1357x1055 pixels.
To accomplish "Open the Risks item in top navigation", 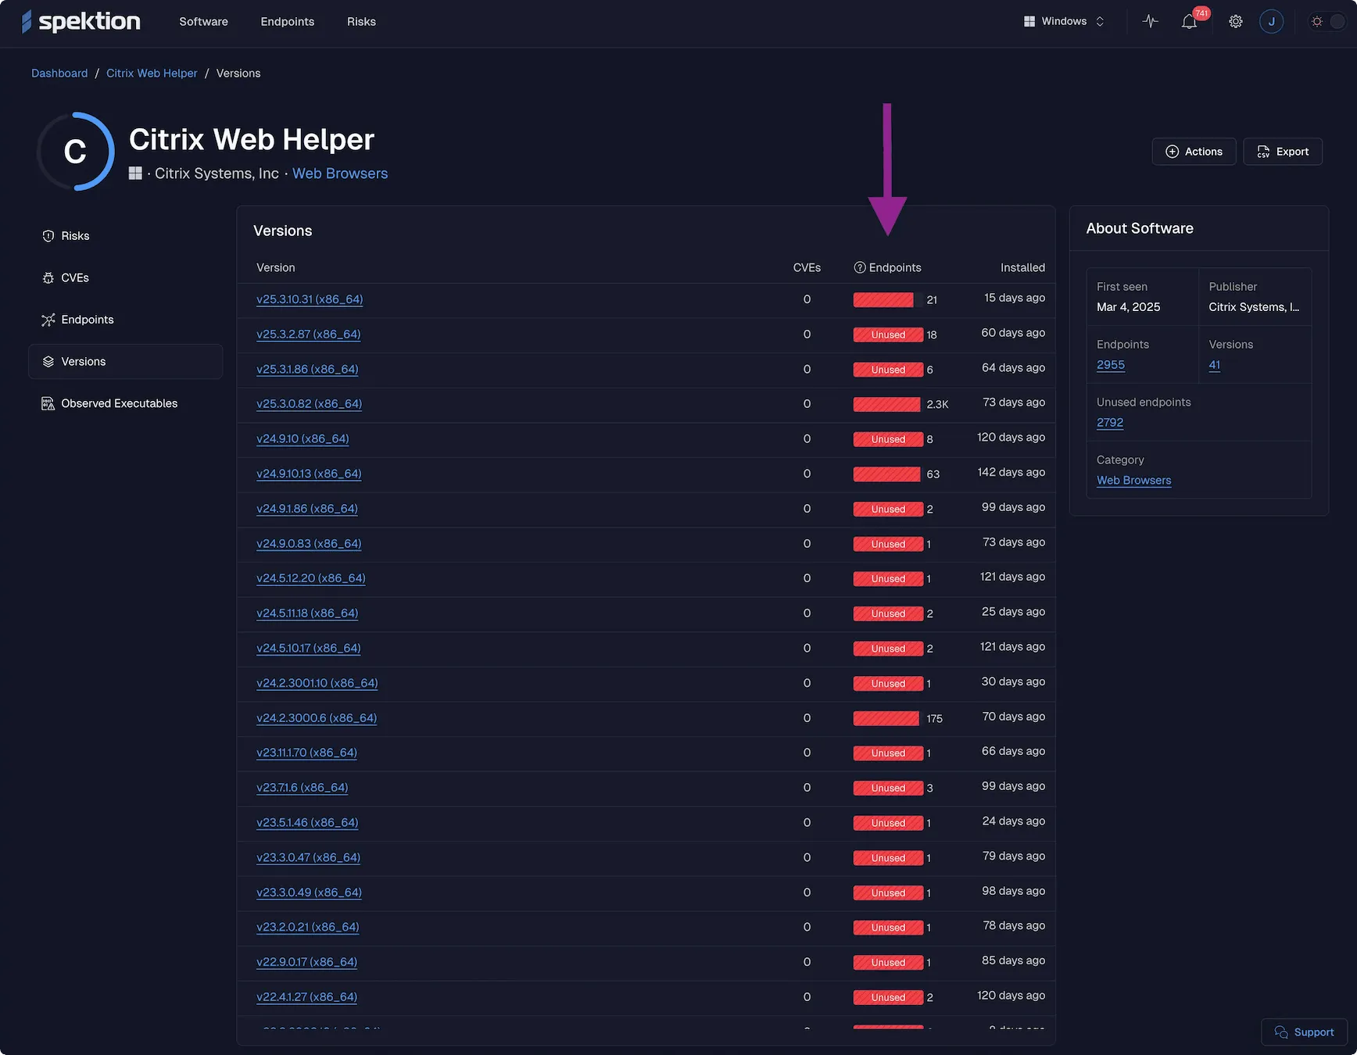I will (361, 21).
